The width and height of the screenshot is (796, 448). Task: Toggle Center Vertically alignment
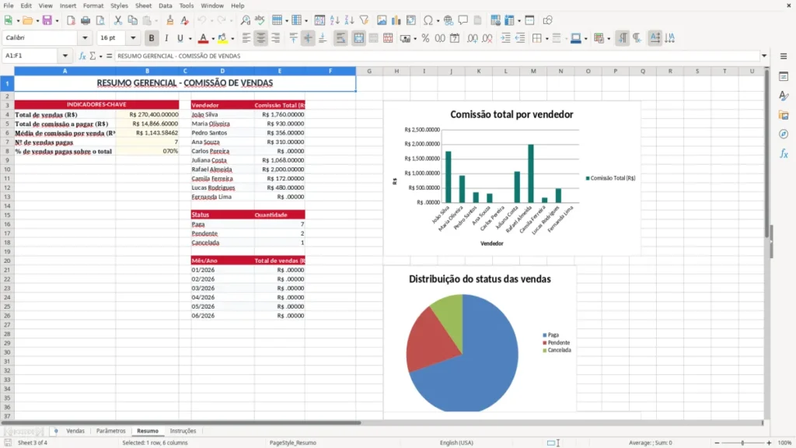click(x=308, y=38)
